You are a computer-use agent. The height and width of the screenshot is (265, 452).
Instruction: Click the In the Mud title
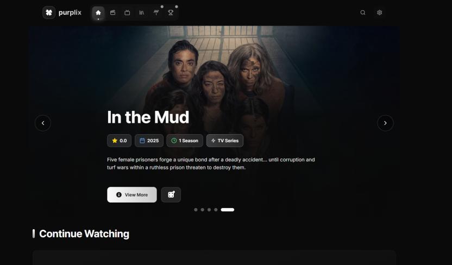click(x=148, y=117)
